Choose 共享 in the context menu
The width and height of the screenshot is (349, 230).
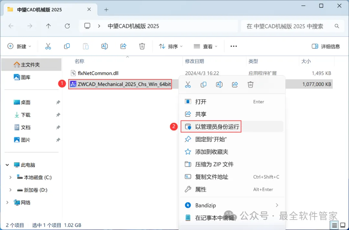click(232, 114)
